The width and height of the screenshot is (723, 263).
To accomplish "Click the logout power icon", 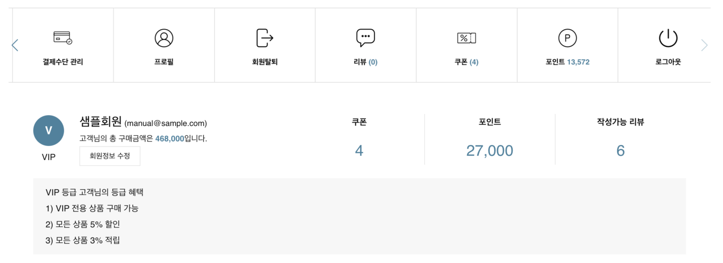I will (x=668, y=38).
